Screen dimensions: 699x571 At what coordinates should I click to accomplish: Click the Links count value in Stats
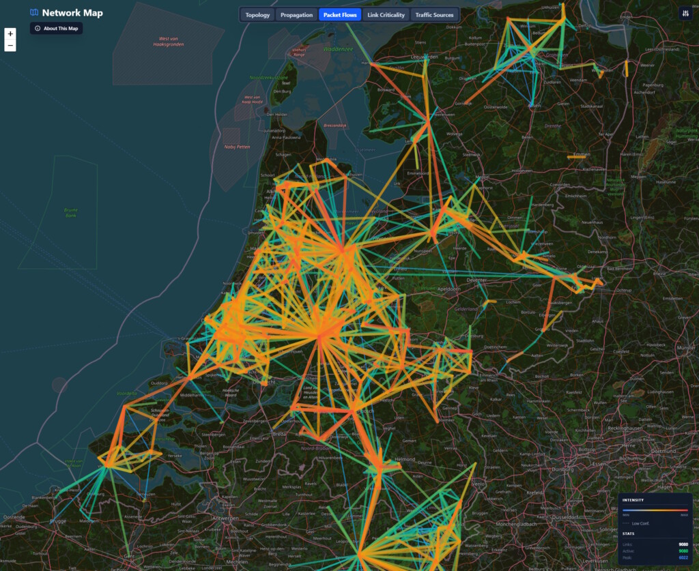[683, 544]
